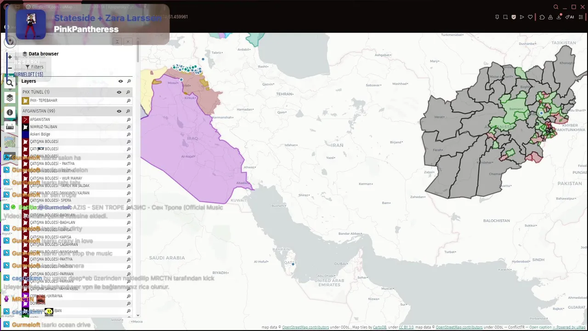Zoom to ÇATIŞMA BÖLGESİ-LAGAHMAN
Viewport: 588px width, 331px height.
click(x=129, y=245)
